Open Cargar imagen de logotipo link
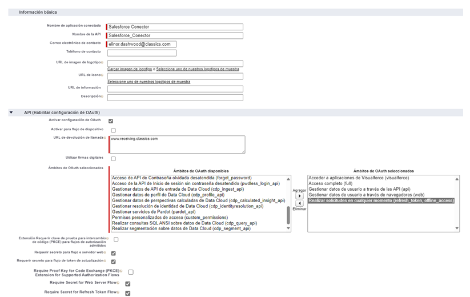 coord(130,69)
